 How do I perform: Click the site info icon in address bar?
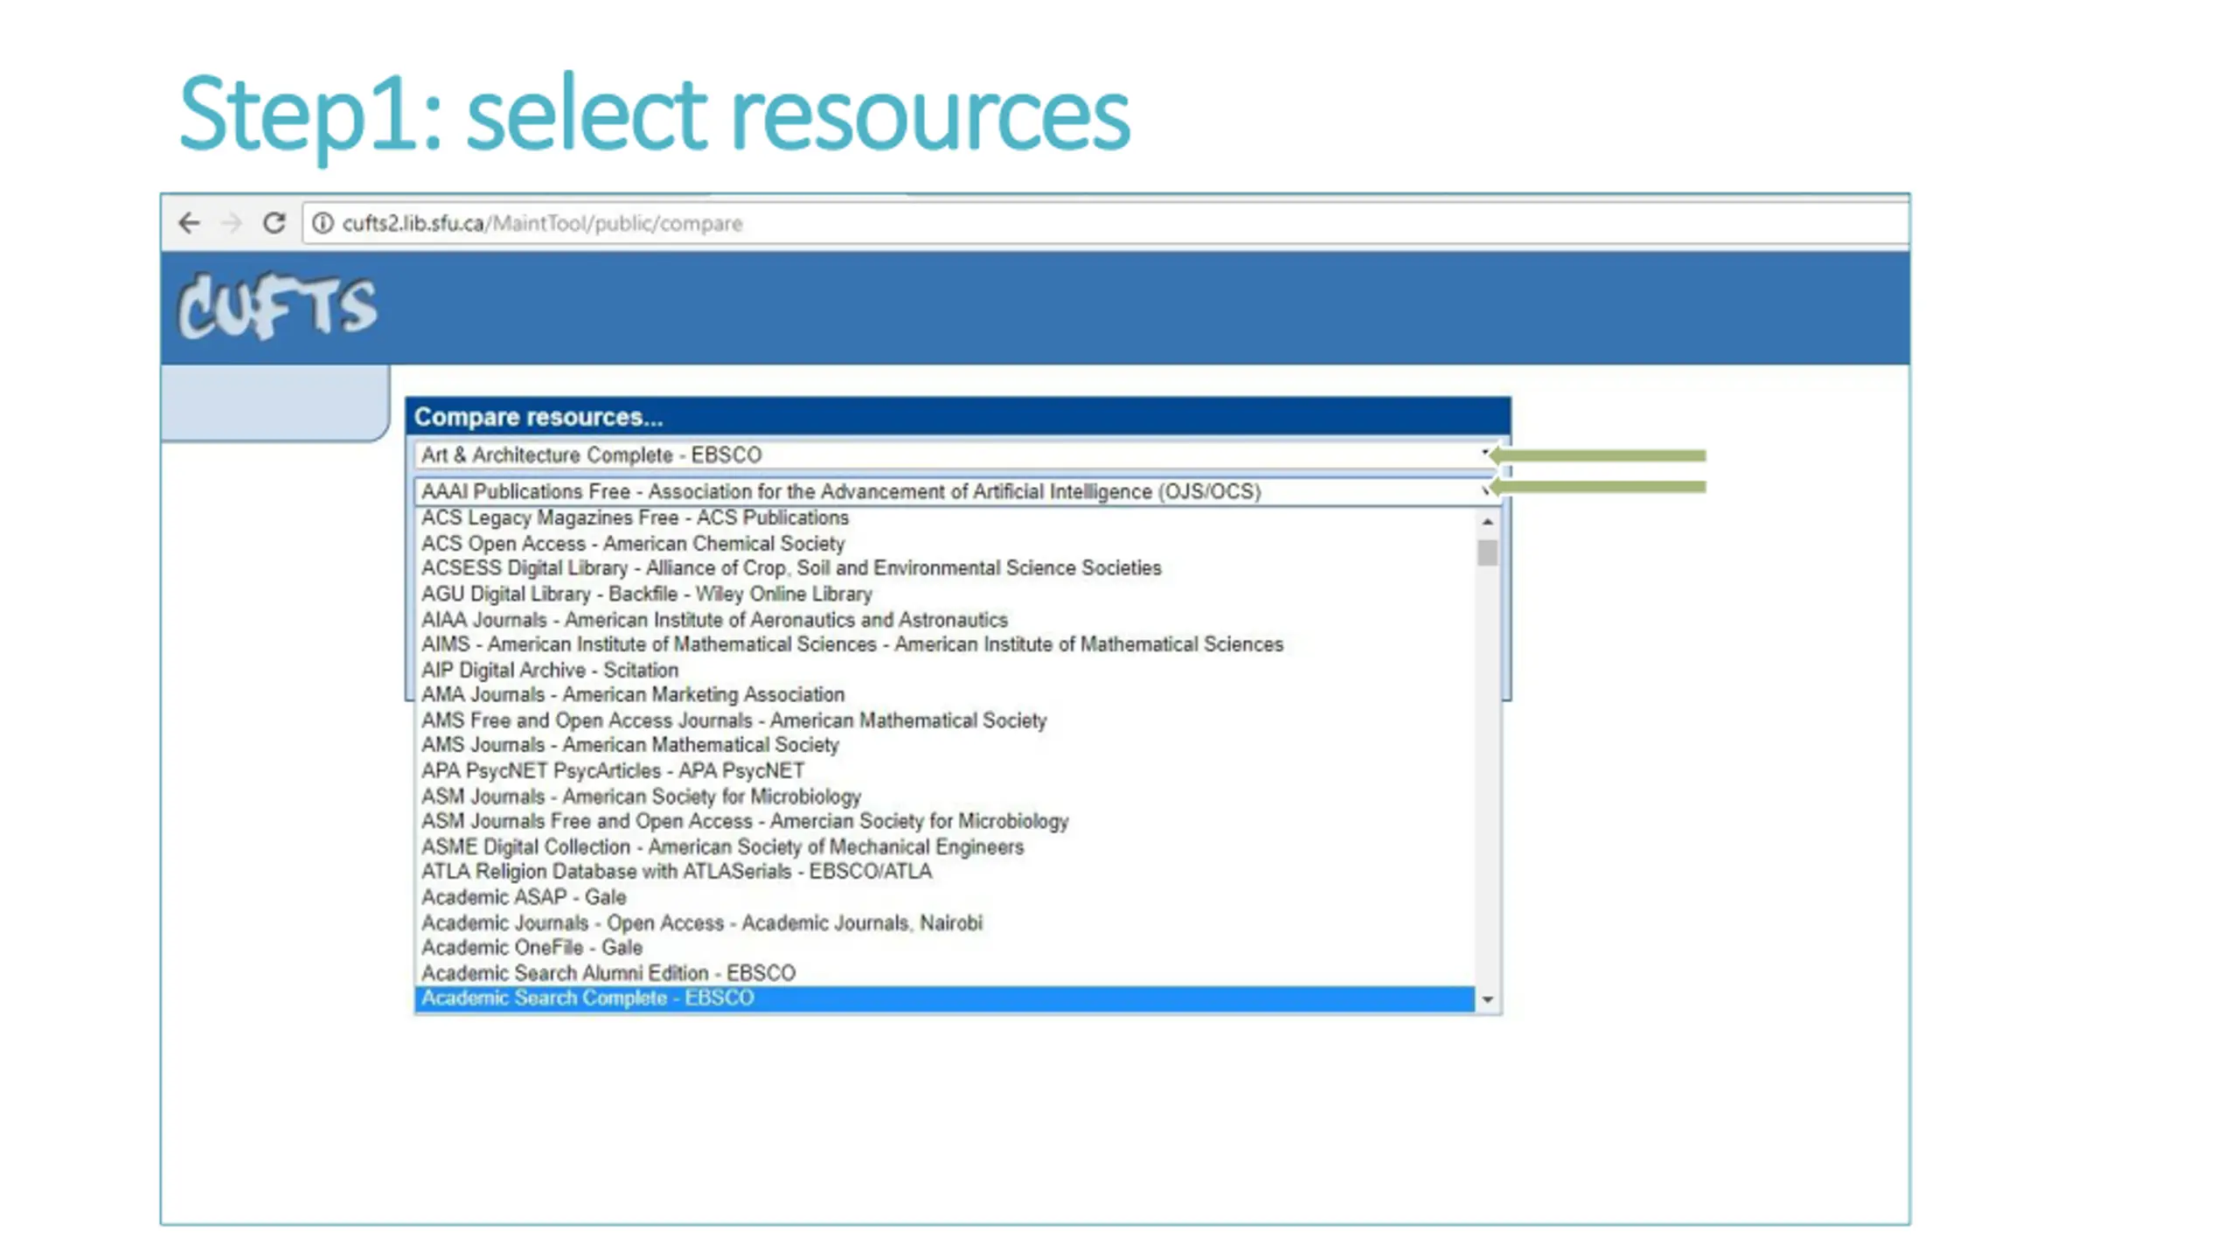pyautogui.click(x=323, y=223)
